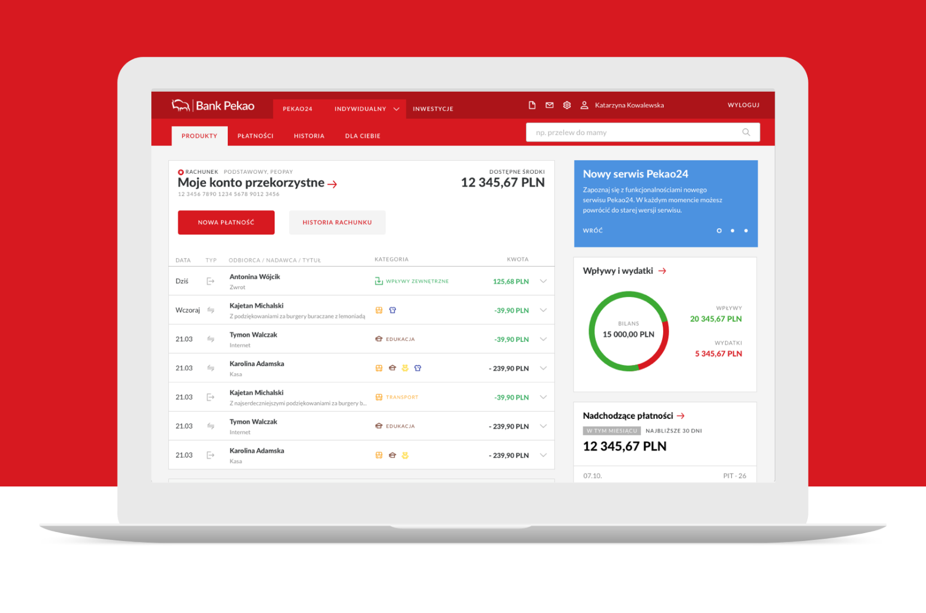
Task: Expand details of the 125,68 PLN transaction
Action: coord(543,281)
